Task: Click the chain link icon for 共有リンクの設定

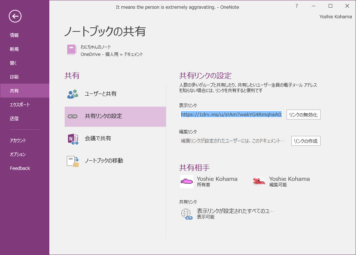Action: pyautogui.click(x=73, y=117)
